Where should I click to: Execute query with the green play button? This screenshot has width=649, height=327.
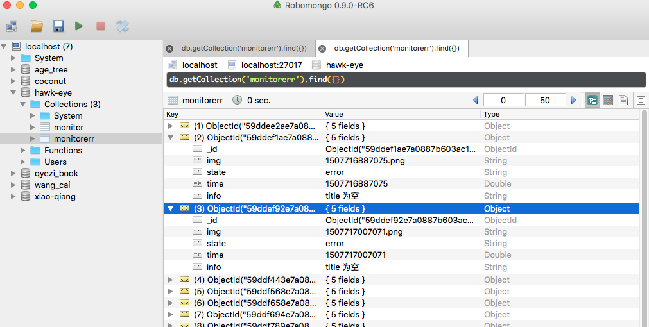(79, 26)
